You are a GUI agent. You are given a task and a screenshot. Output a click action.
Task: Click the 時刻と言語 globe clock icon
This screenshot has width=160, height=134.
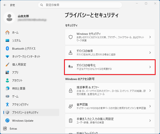7,88
